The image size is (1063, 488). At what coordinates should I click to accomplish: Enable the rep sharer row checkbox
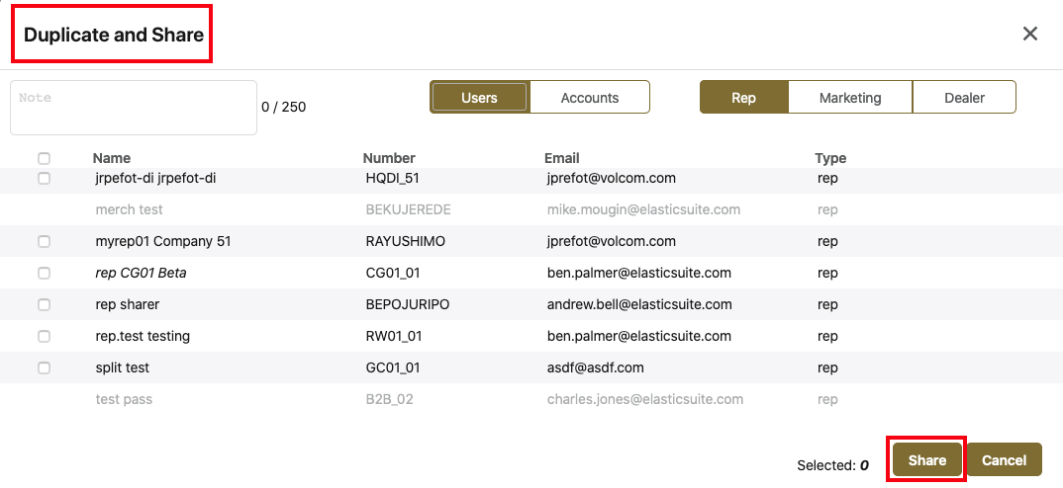coord(44,304)
